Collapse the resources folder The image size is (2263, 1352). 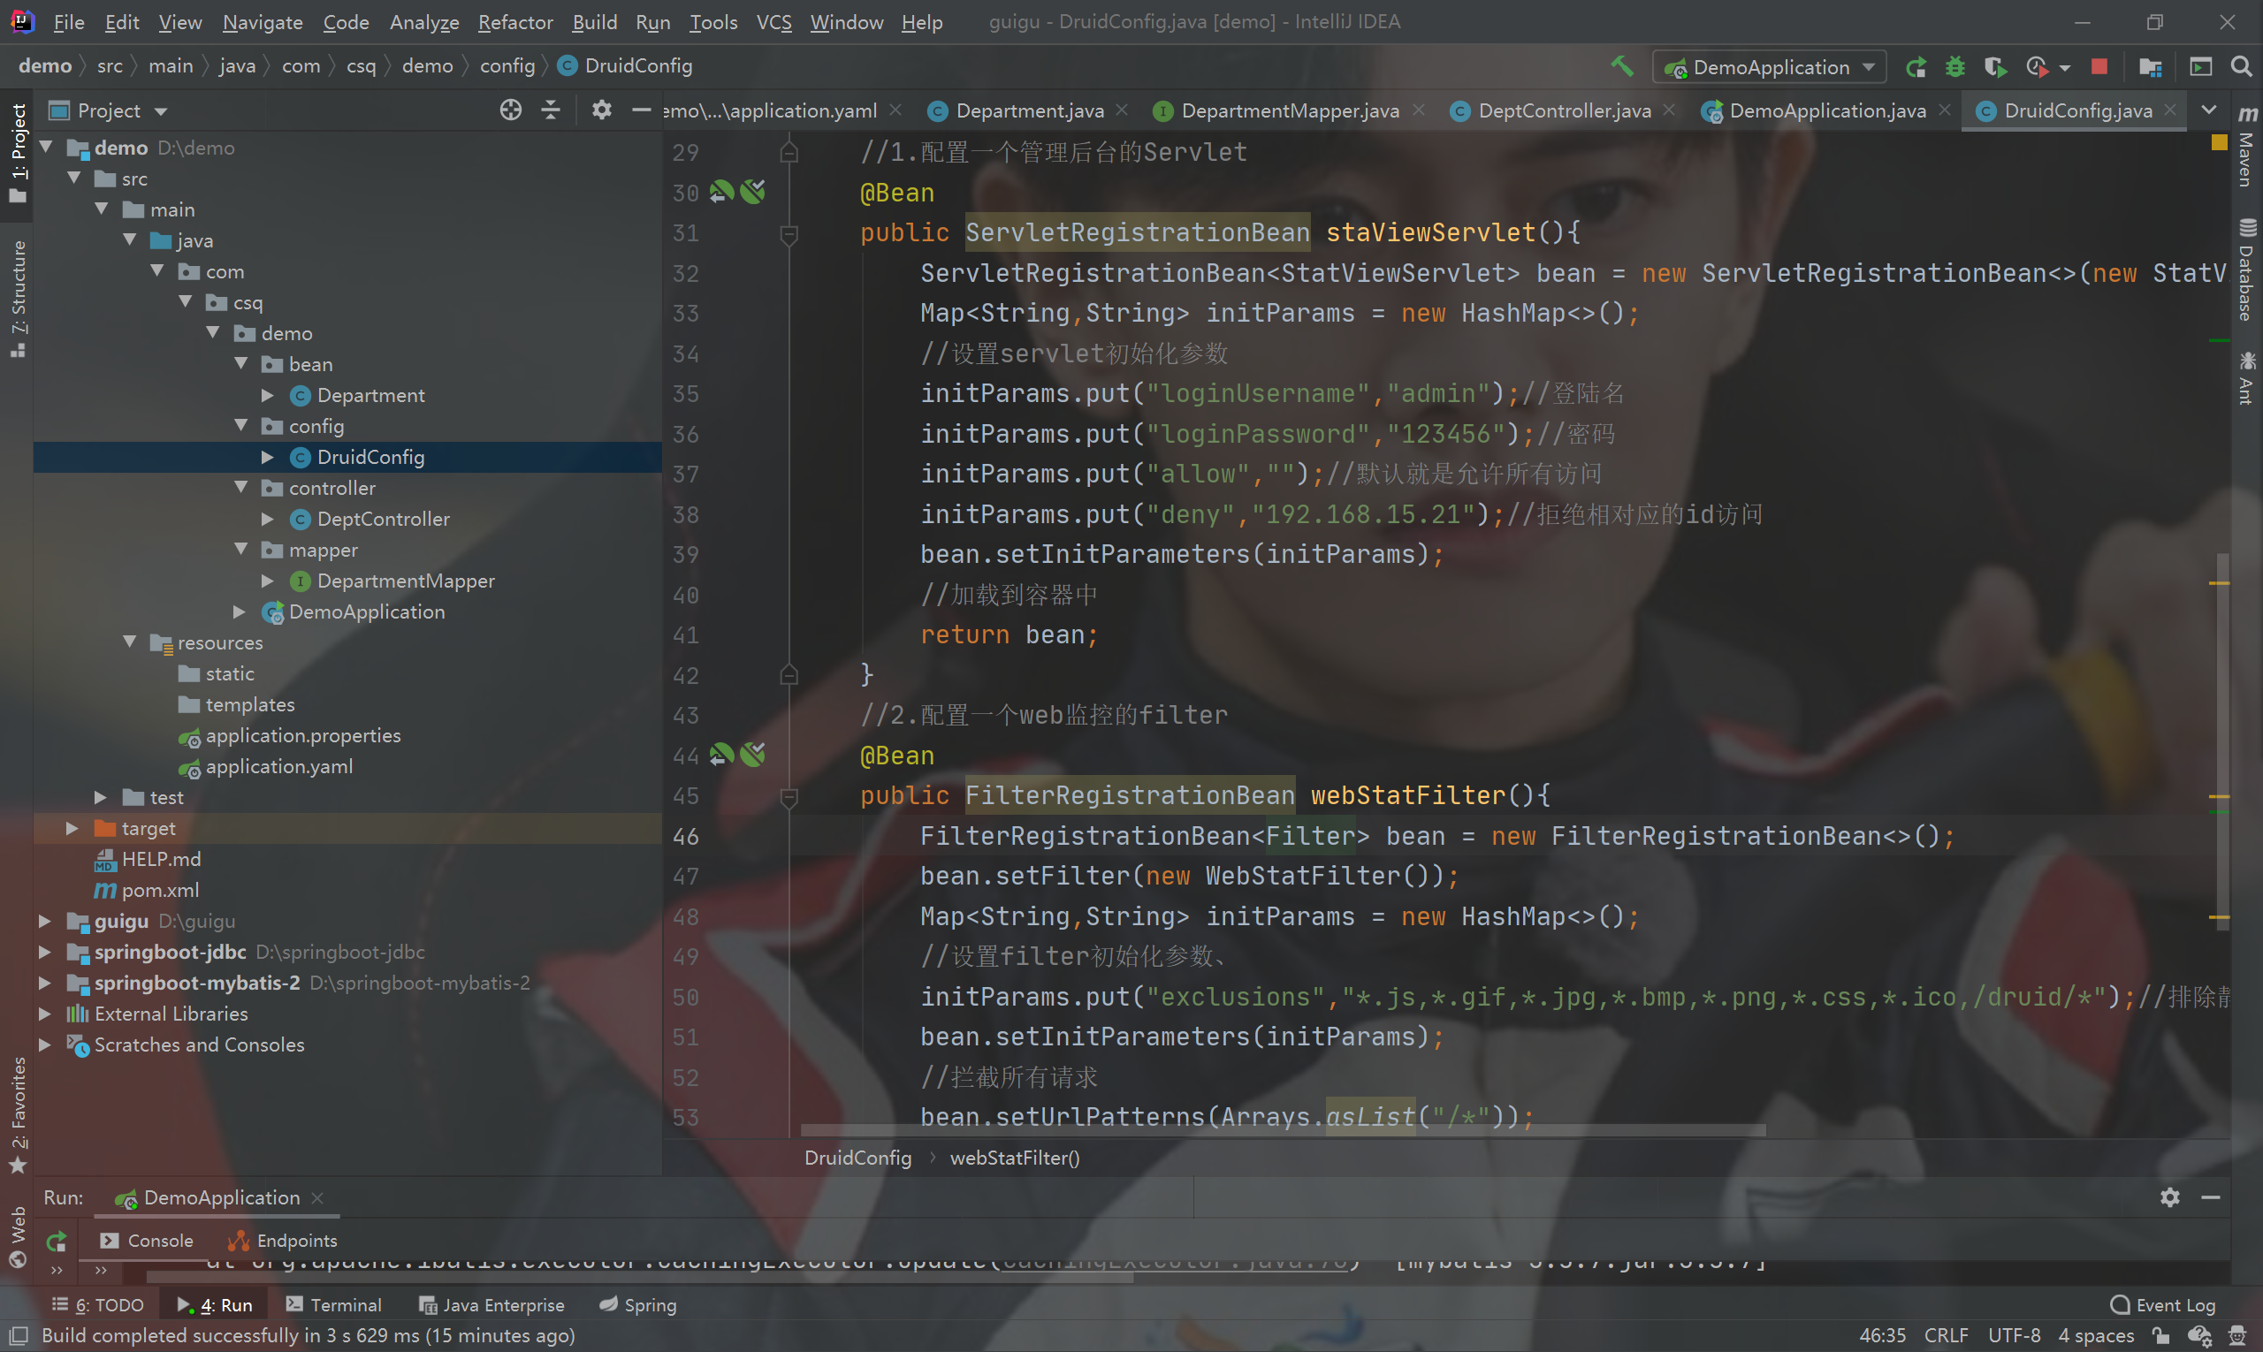[x=129, y=642]
